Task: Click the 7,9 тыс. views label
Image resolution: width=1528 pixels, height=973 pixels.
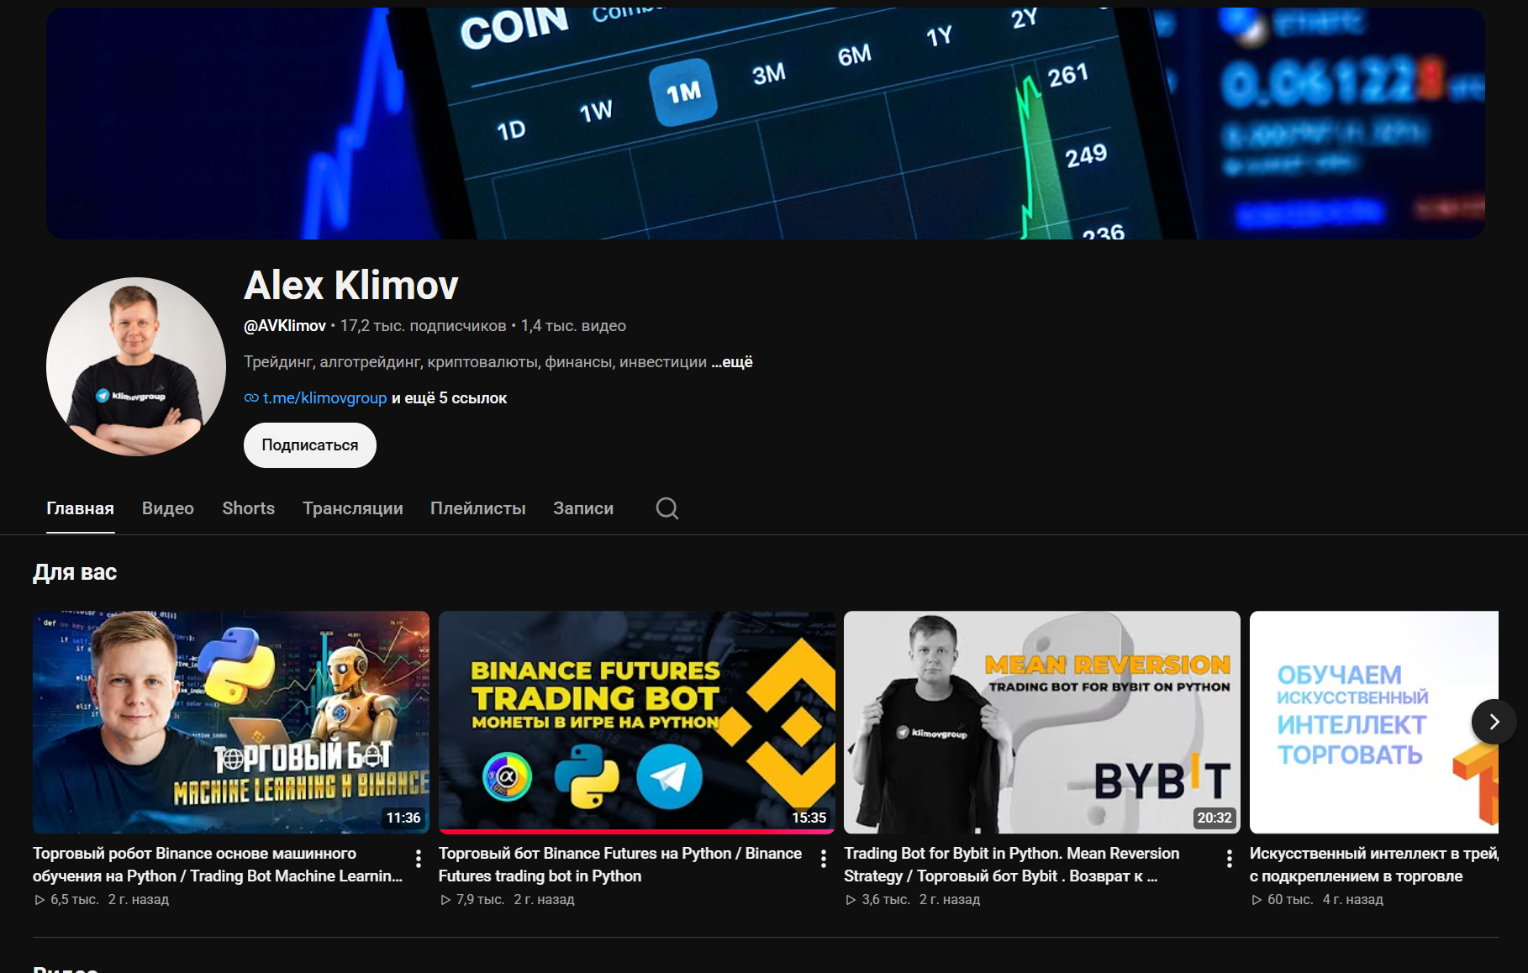Action: (x=480, y=900)
